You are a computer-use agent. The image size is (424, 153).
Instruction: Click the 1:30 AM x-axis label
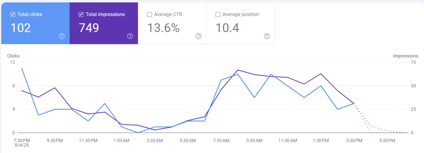point(121,141)
